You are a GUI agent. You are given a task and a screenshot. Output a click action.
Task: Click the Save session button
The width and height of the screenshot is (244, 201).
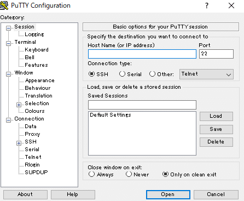coord(216,129)
